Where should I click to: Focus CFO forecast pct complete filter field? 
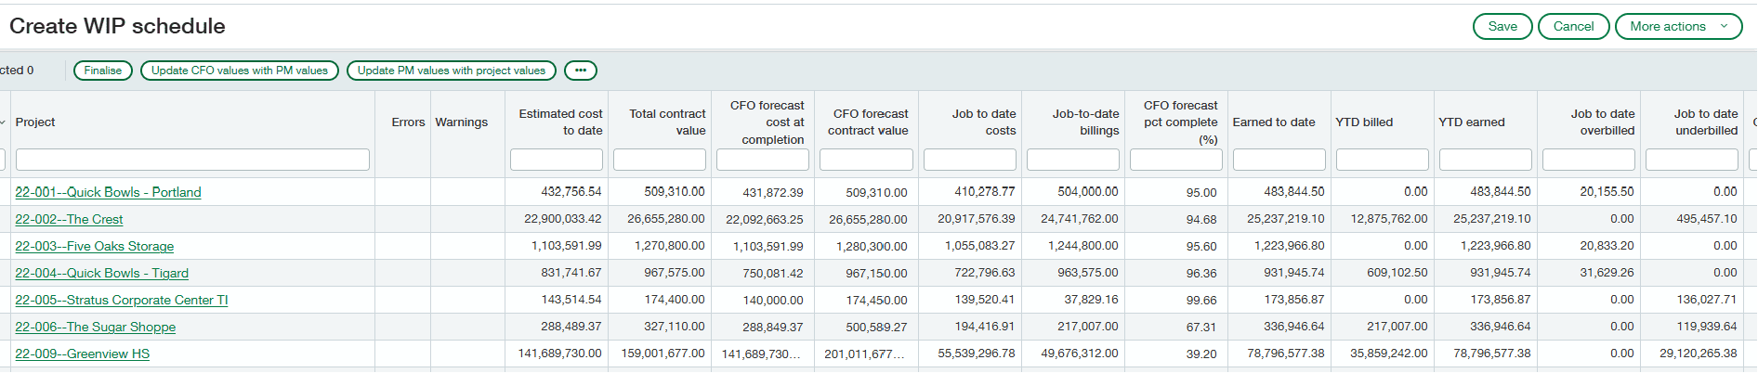tap(1176, 160)
